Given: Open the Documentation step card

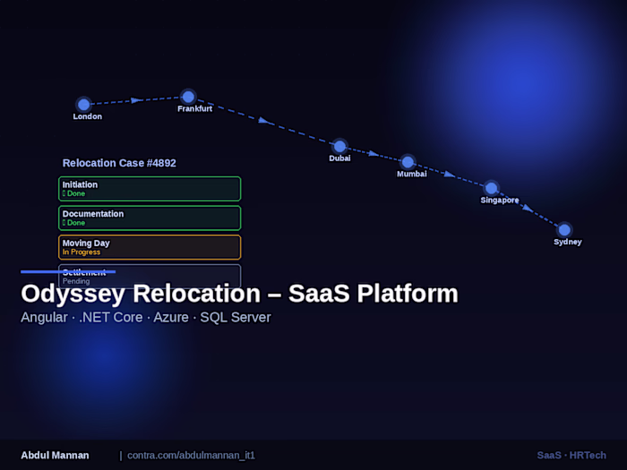Looking at the screenshot, I should point(150,218).
